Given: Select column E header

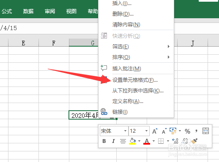Looking at the screenshot, I should coord(23,43).
